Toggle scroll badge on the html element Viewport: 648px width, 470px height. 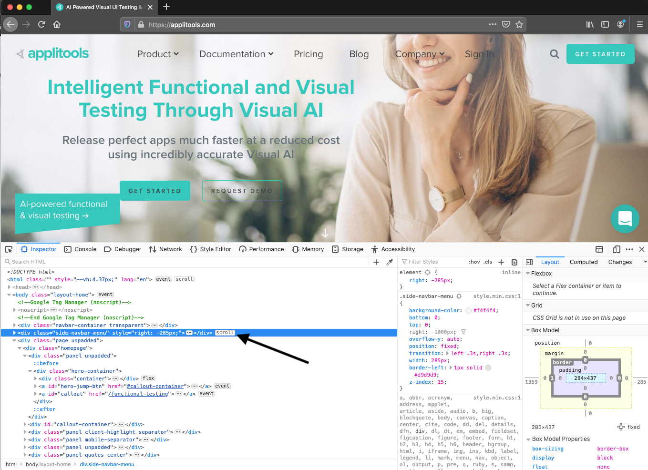(x=185, y=279)
